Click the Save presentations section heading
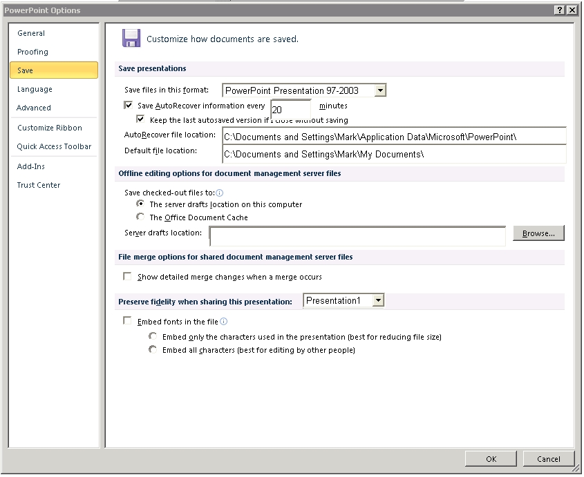Screen dimensions: 584x477 152,68
